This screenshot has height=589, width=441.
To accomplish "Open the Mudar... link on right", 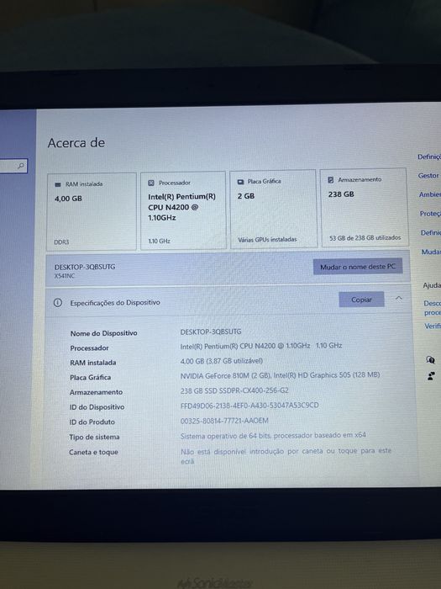I will 431,252.
